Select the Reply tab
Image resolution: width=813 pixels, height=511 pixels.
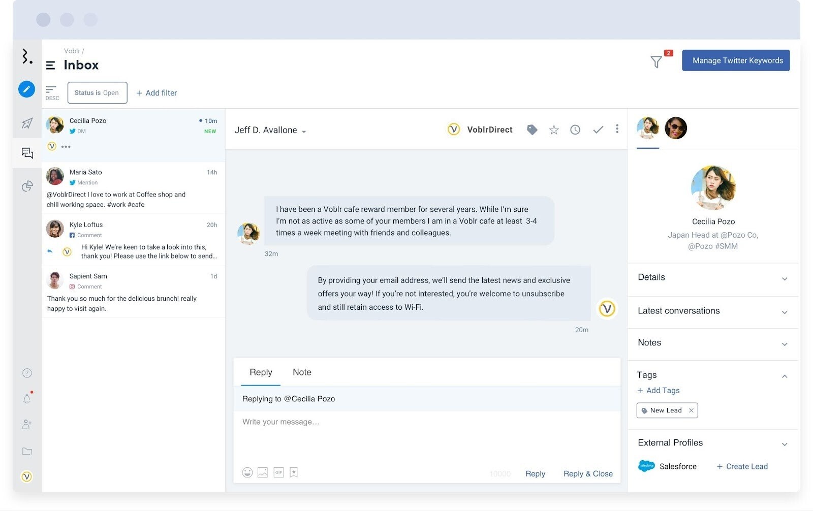click(261, 372)
